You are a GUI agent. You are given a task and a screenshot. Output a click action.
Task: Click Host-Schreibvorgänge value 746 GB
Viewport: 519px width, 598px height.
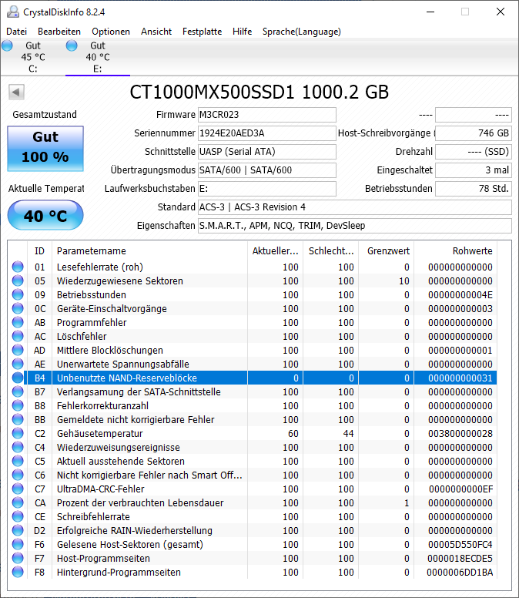pos(474,133)
